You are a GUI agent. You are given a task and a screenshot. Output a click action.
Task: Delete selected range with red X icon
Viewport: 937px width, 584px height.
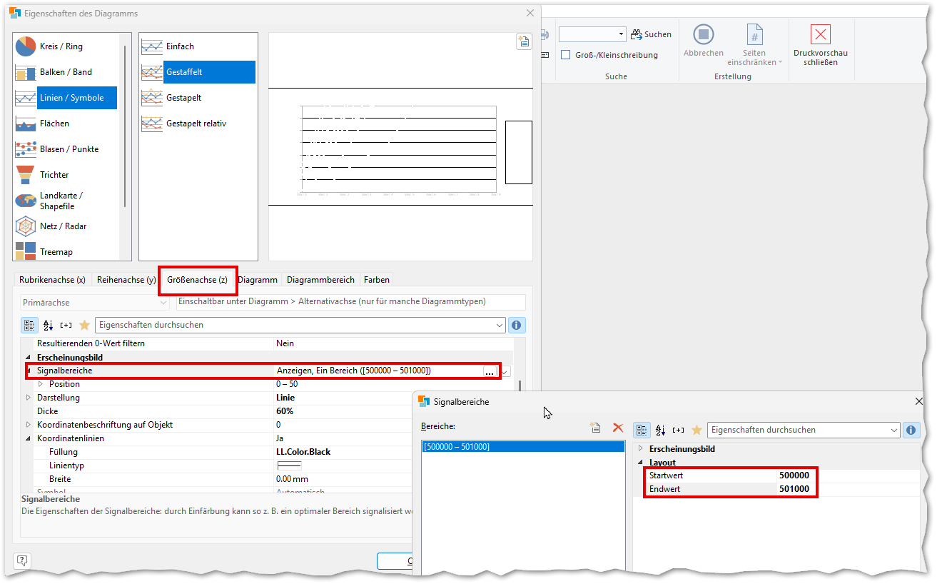pos(618,428)
